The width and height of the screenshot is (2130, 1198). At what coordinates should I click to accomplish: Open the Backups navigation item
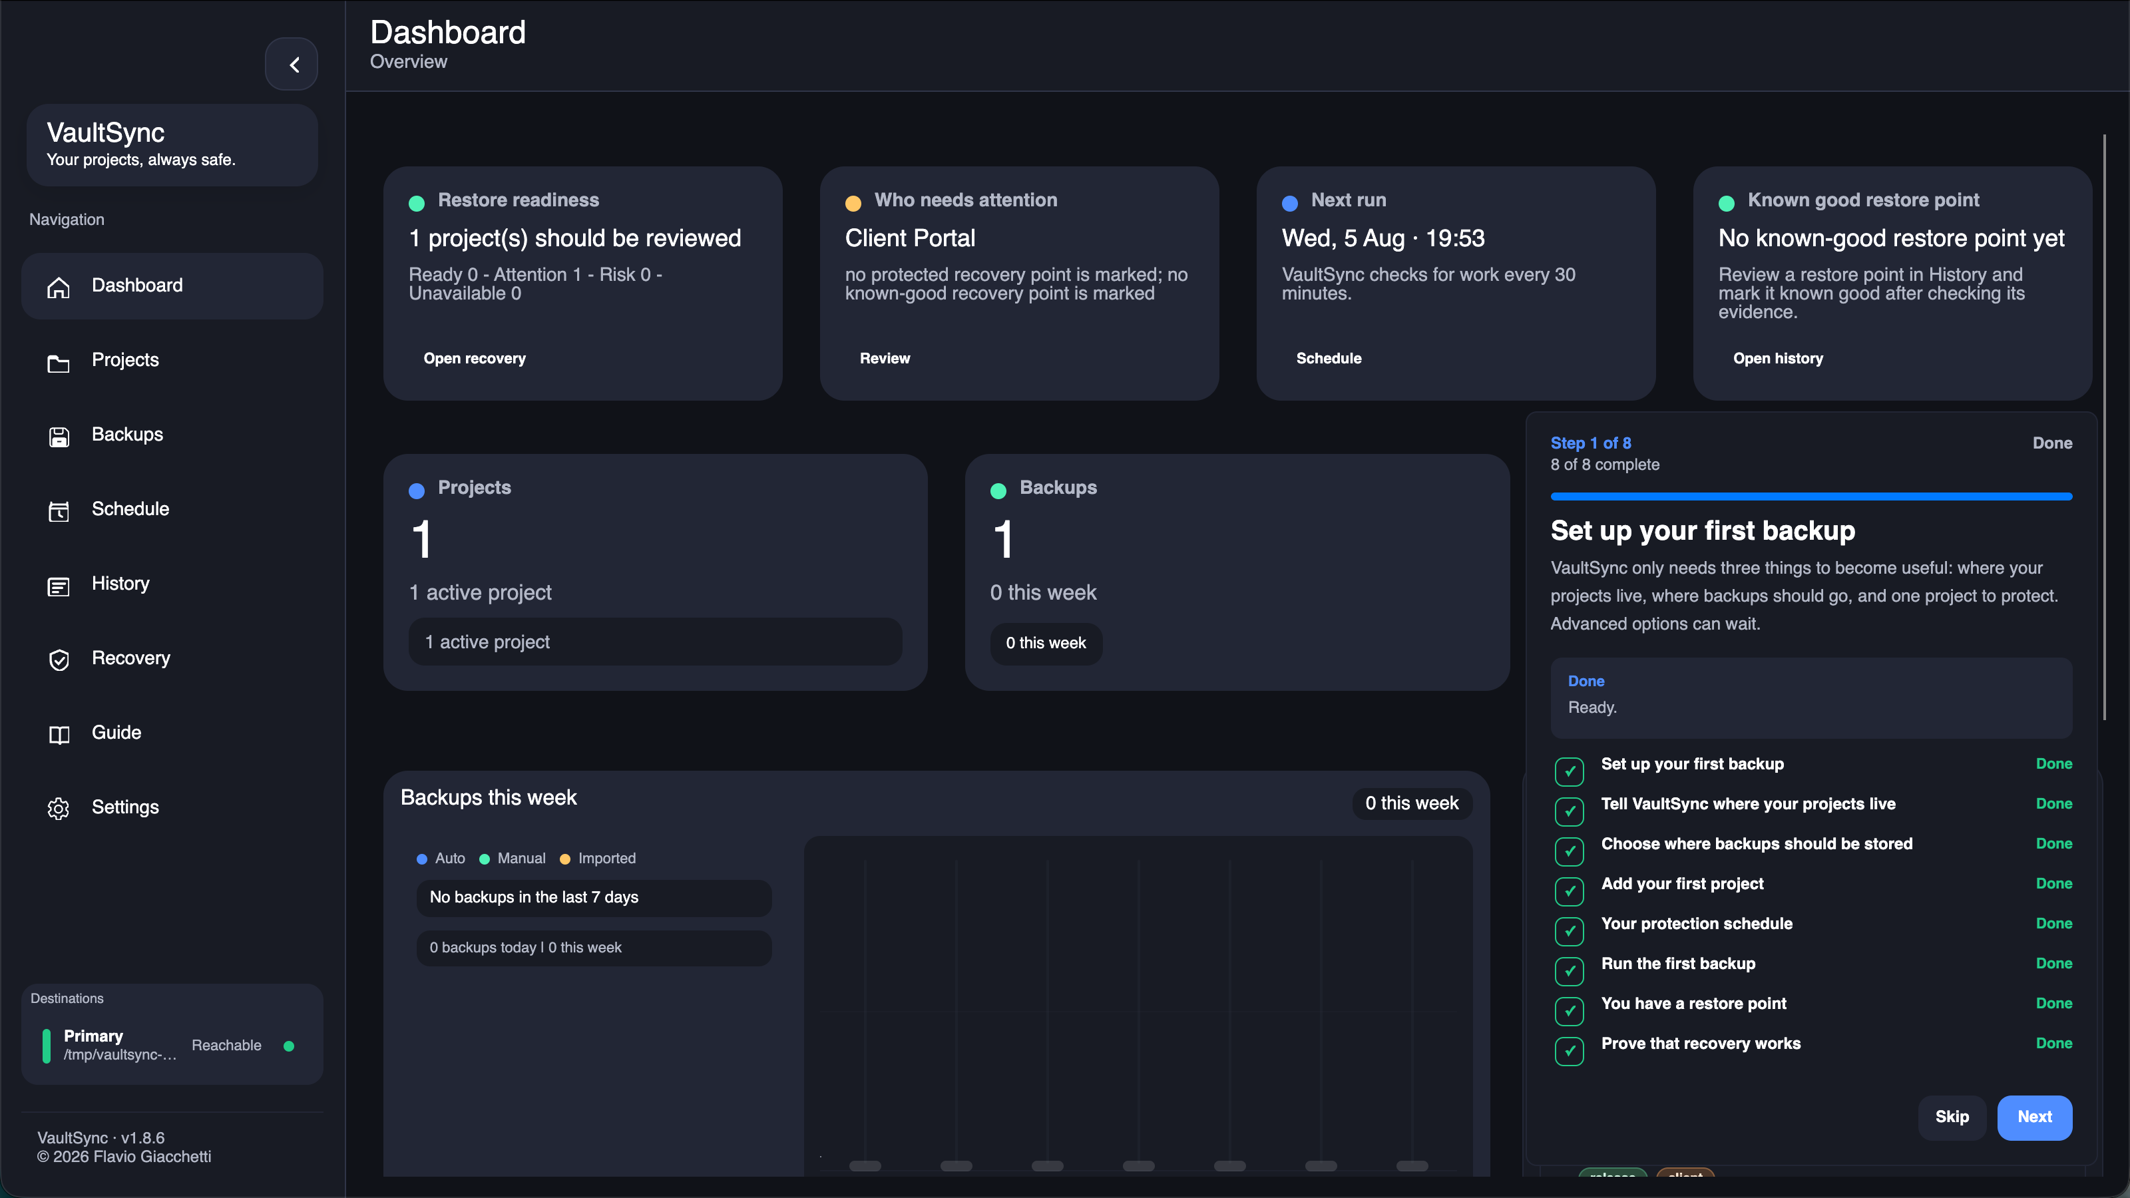click(172, 435)
